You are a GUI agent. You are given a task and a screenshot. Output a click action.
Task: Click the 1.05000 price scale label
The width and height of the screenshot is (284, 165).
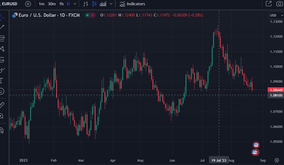276,142
